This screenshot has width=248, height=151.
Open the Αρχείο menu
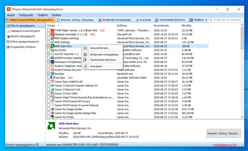pyautogui.click(x=11, y=15)
